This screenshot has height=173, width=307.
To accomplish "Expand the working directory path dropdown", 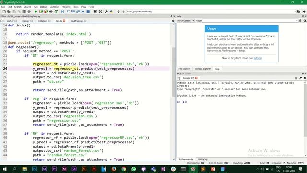I will pyautogui.click(x=295, y=12).
